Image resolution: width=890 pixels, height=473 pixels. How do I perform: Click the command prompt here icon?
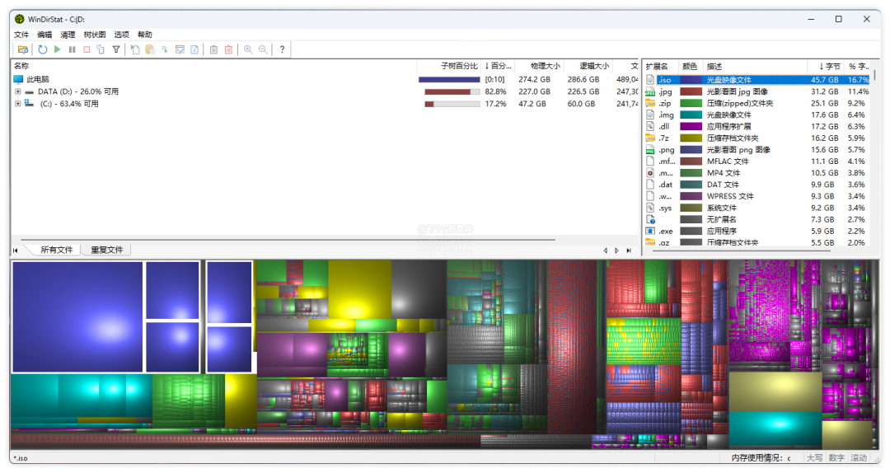click(180, 49)
